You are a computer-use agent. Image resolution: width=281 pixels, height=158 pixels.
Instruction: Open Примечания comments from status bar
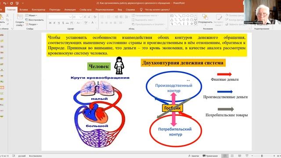pos(210,156)
